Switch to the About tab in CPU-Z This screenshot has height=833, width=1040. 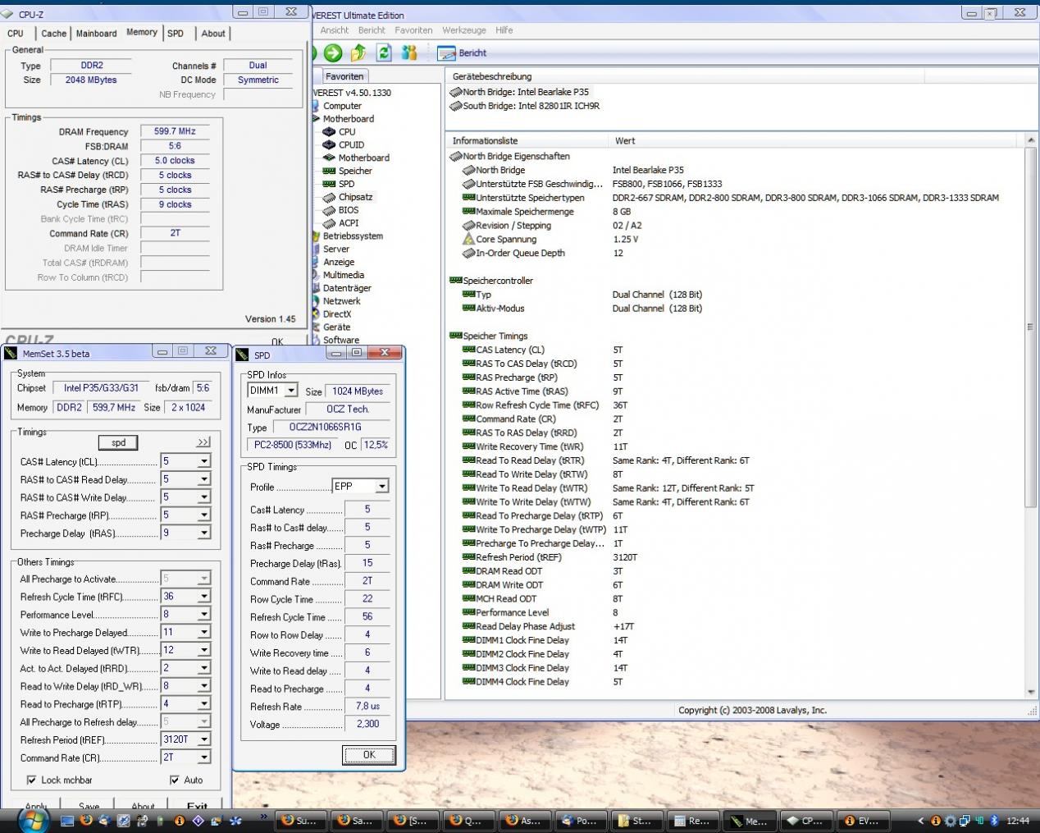coord(213,34)
